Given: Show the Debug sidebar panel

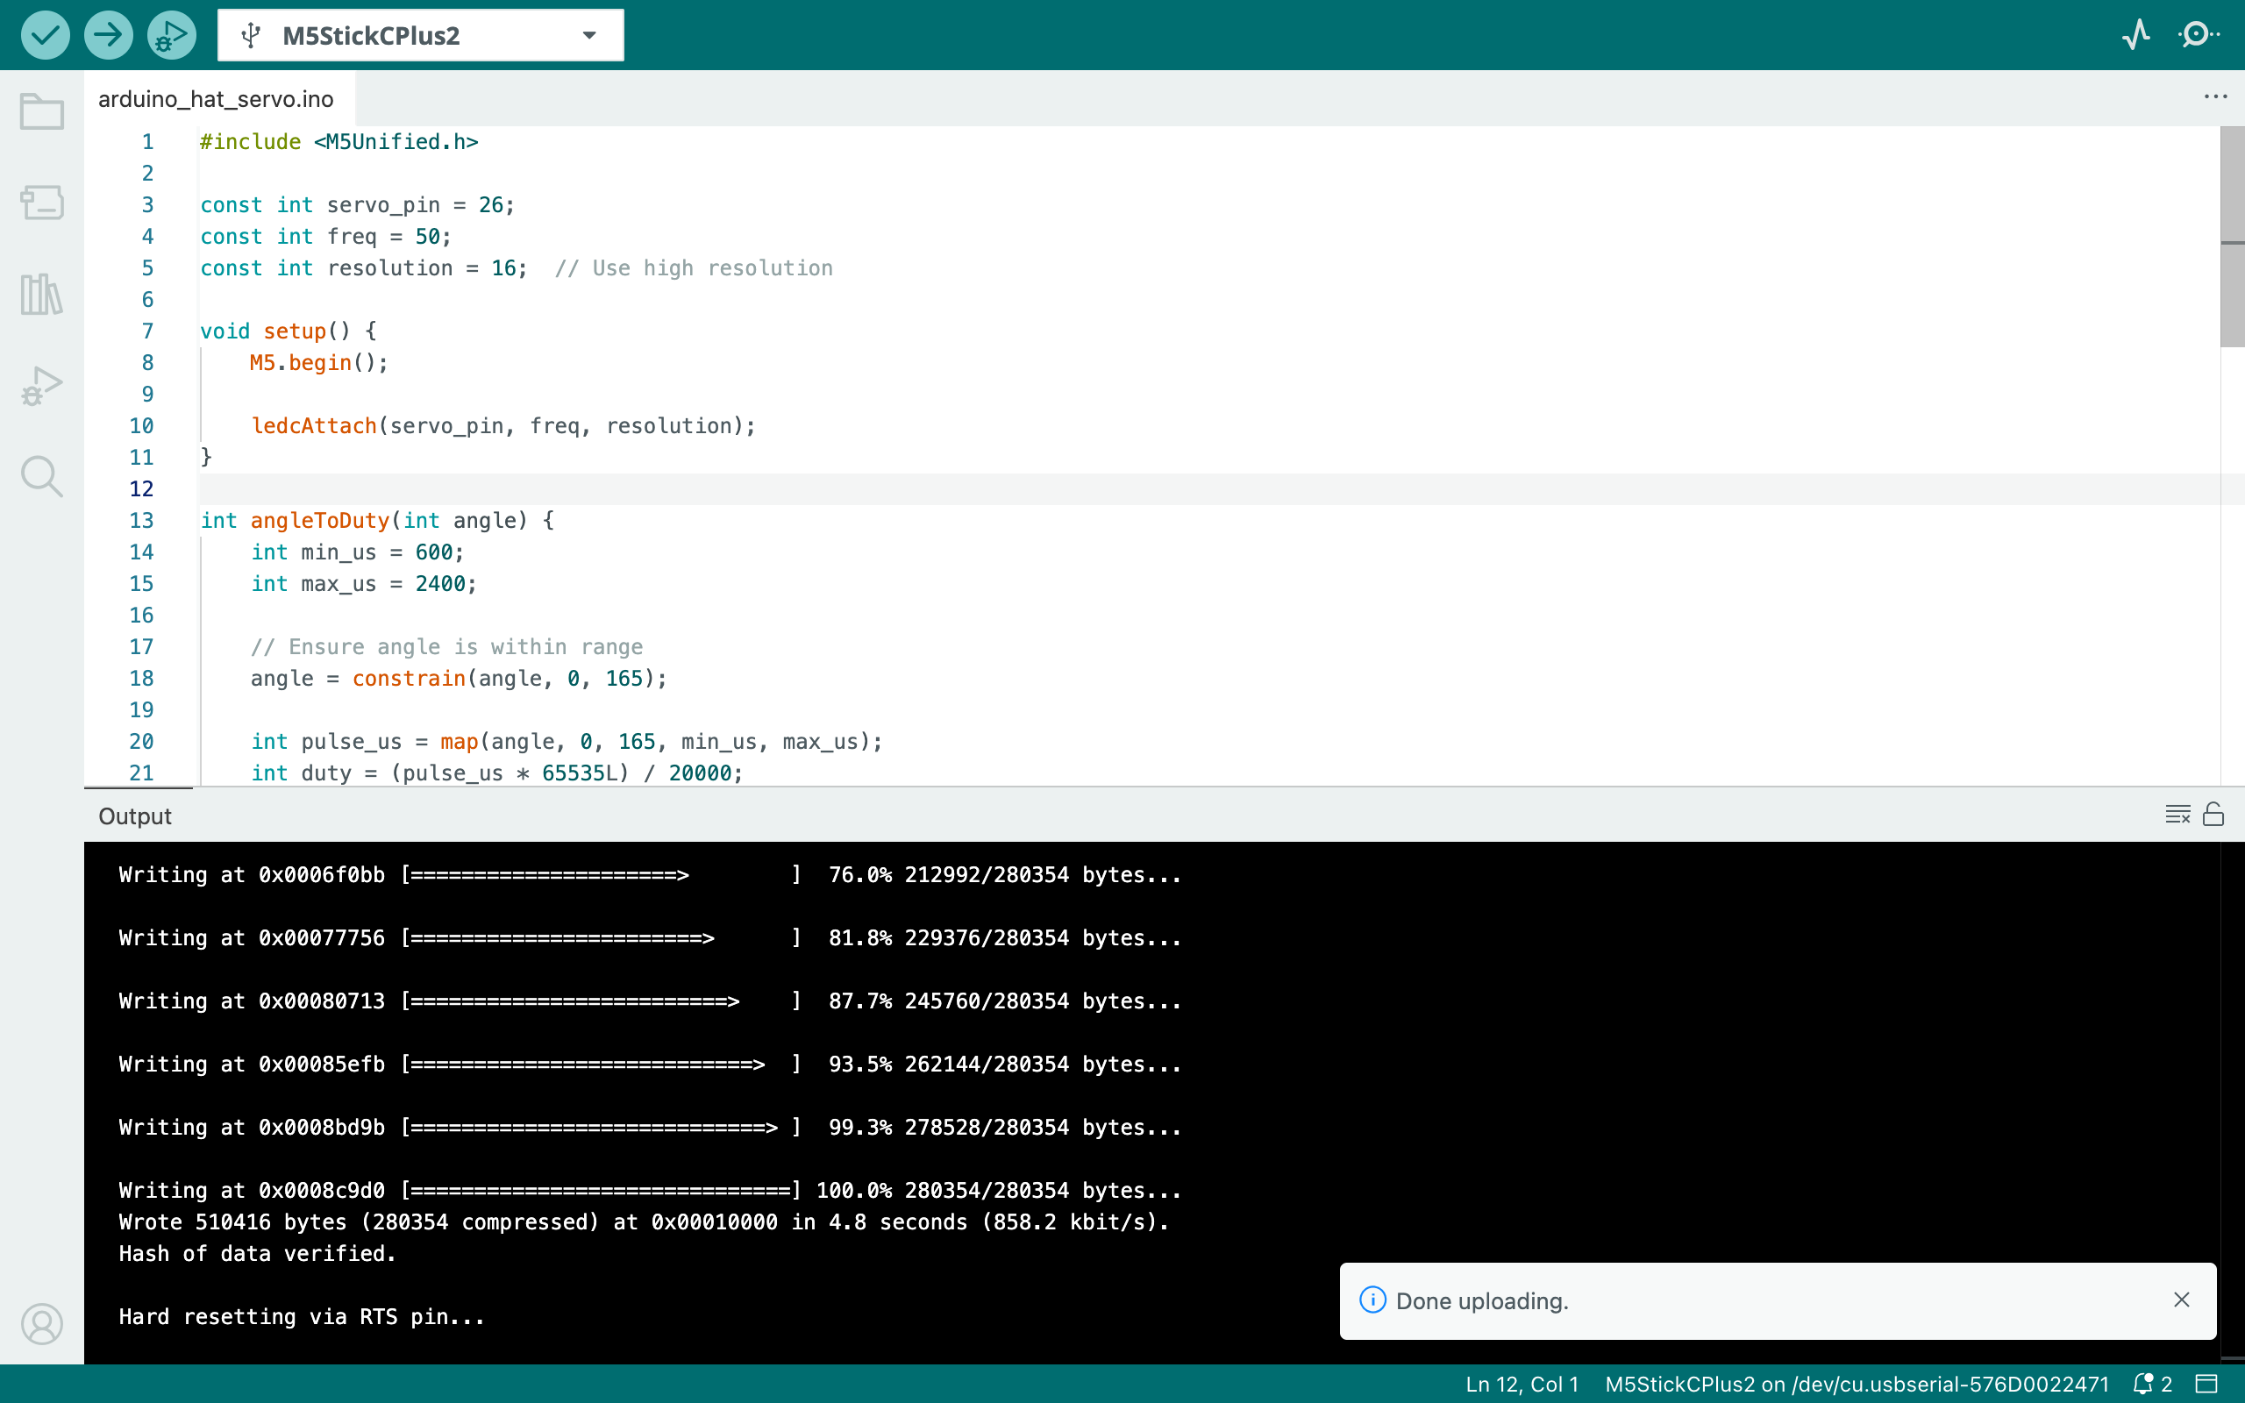Looking at the screenshot, I should coord(42,385).
